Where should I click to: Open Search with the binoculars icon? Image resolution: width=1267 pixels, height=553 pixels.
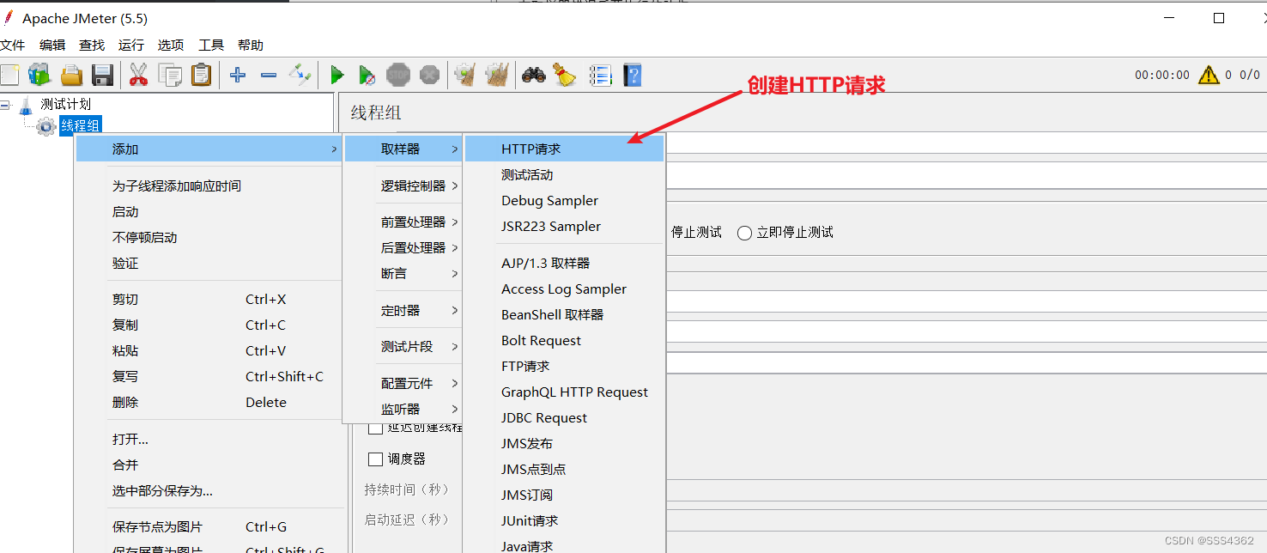[x=534, y=75]
